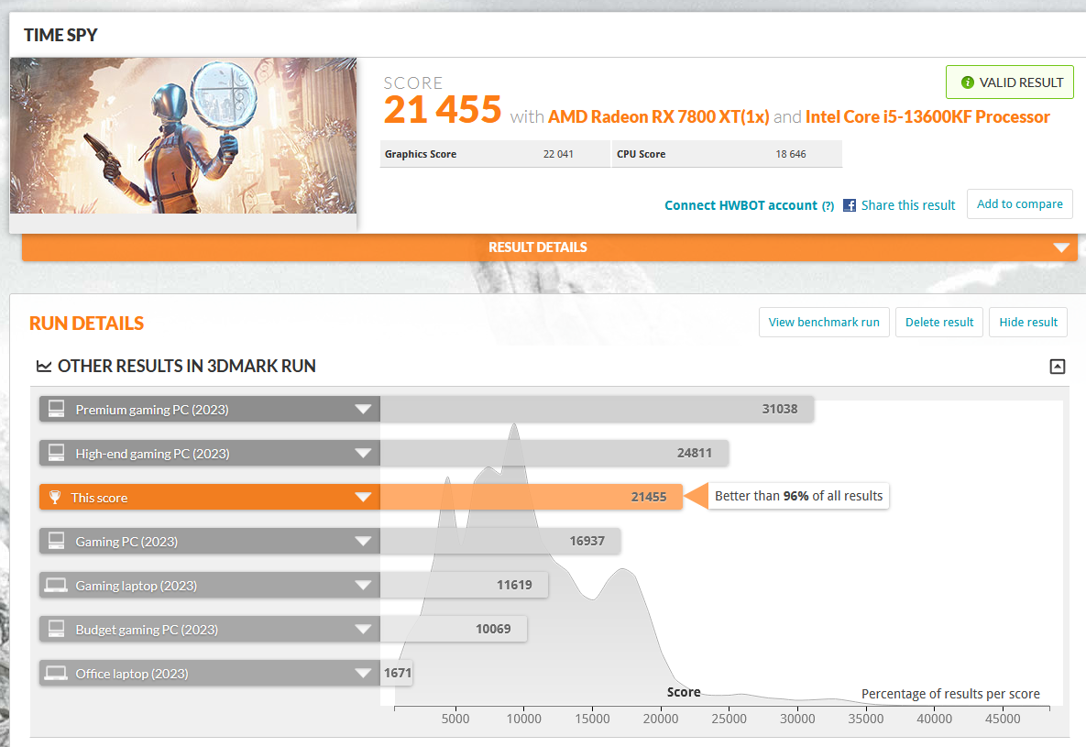This screenshot has width=1086, height=747.
Task: Open AMD Radeon RX 7800 XT link
Action: (x=658, y=117)
